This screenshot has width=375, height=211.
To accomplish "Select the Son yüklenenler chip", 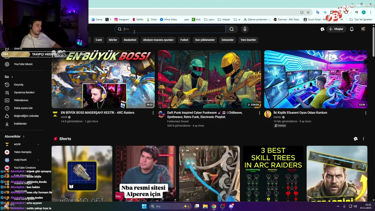I will pos(205,40).
